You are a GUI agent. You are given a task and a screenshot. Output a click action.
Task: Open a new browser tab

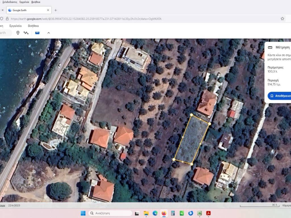point(55,10)
